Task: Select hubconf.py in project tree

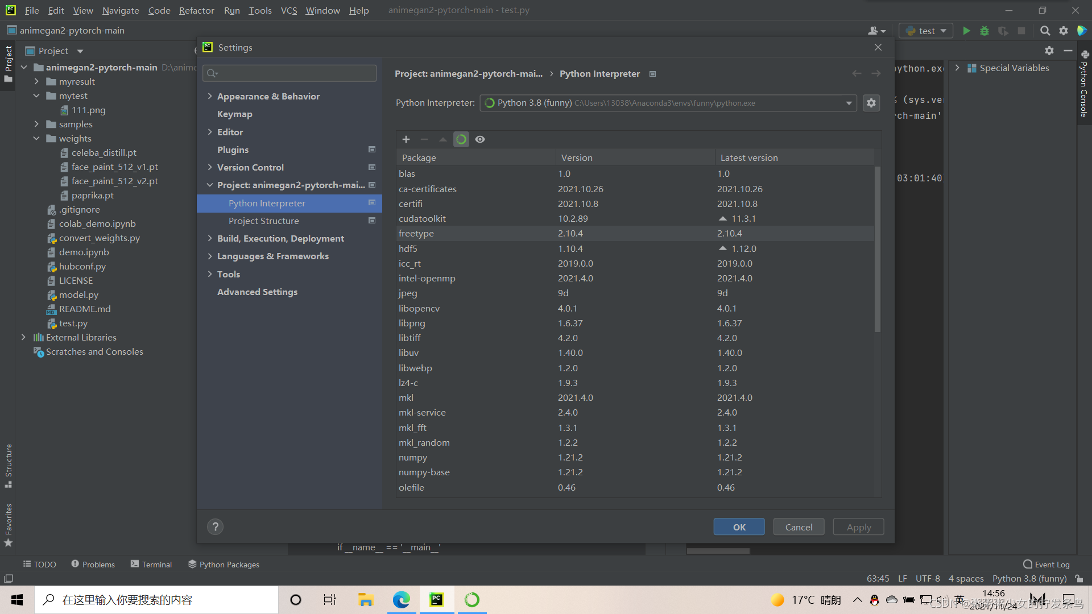Action: pyautogui.click(x=82, y=266)
